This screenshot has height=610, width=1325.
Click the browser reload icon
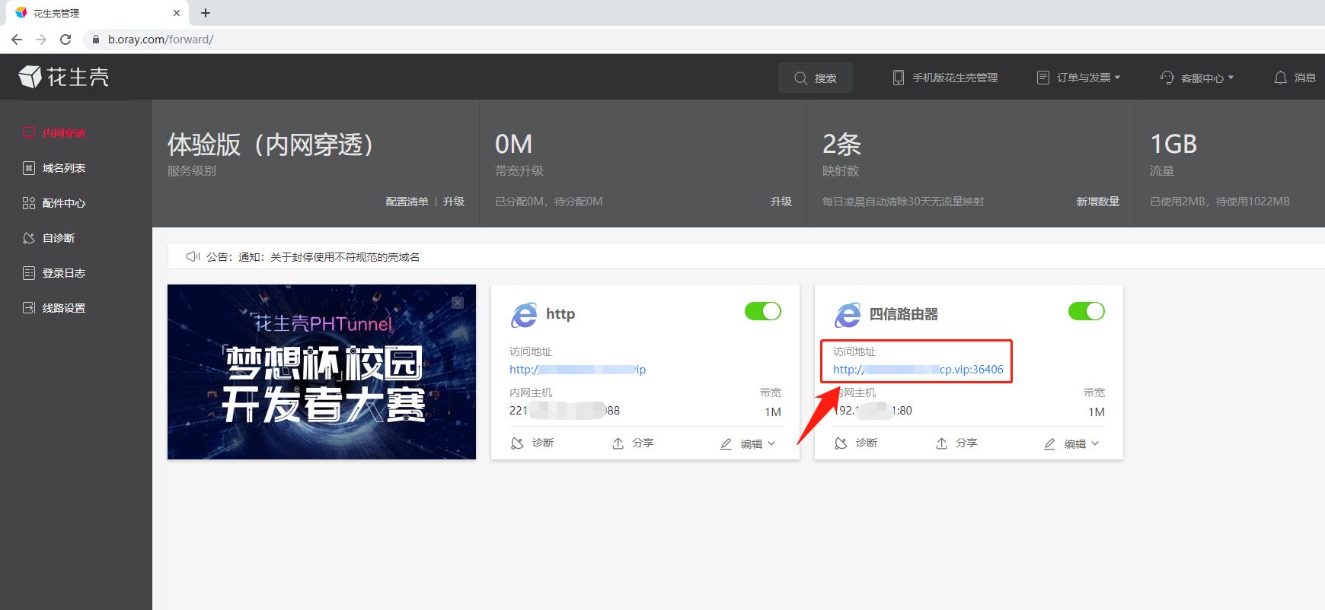point(65,40)
